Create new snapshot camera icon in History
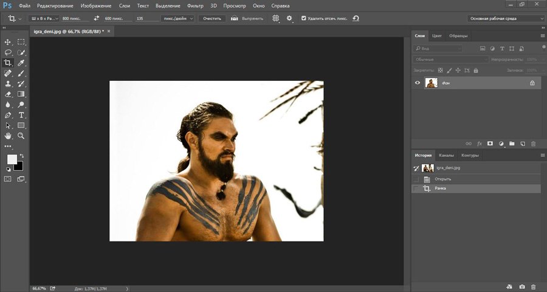 coord(522,287)
